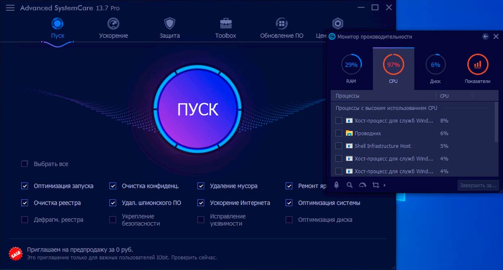Click the back arrow in Performance Monitor title
503x270 pixels.
(486, 36)
